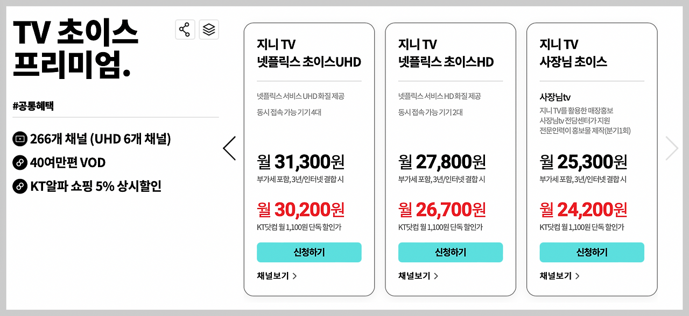Open 채널보기 link on the HD plan card
Image resolution: width=689 pixels, height=316 pixels.
(413, 276)
